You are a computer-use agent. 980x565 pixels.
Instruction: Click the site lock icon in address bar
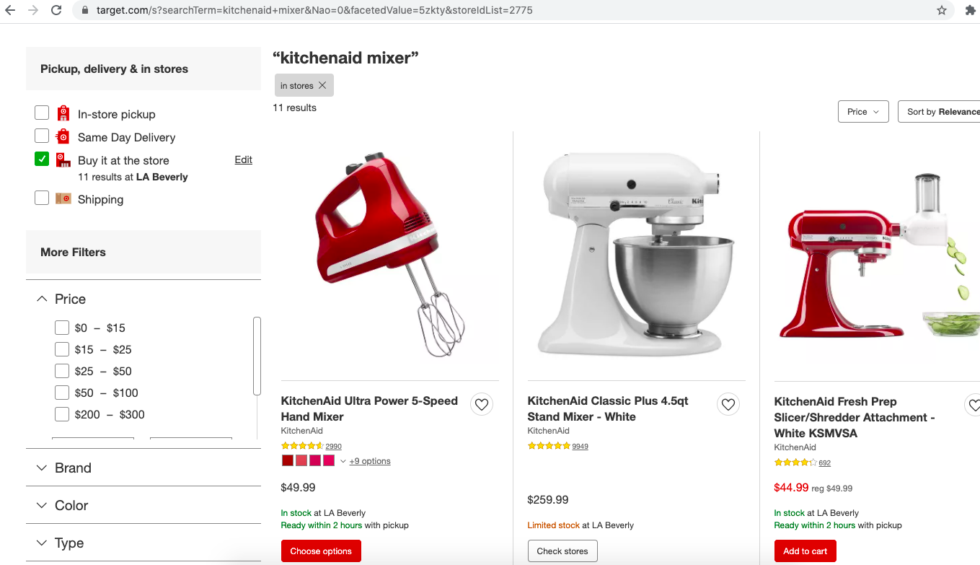click(x=85, y=11)
